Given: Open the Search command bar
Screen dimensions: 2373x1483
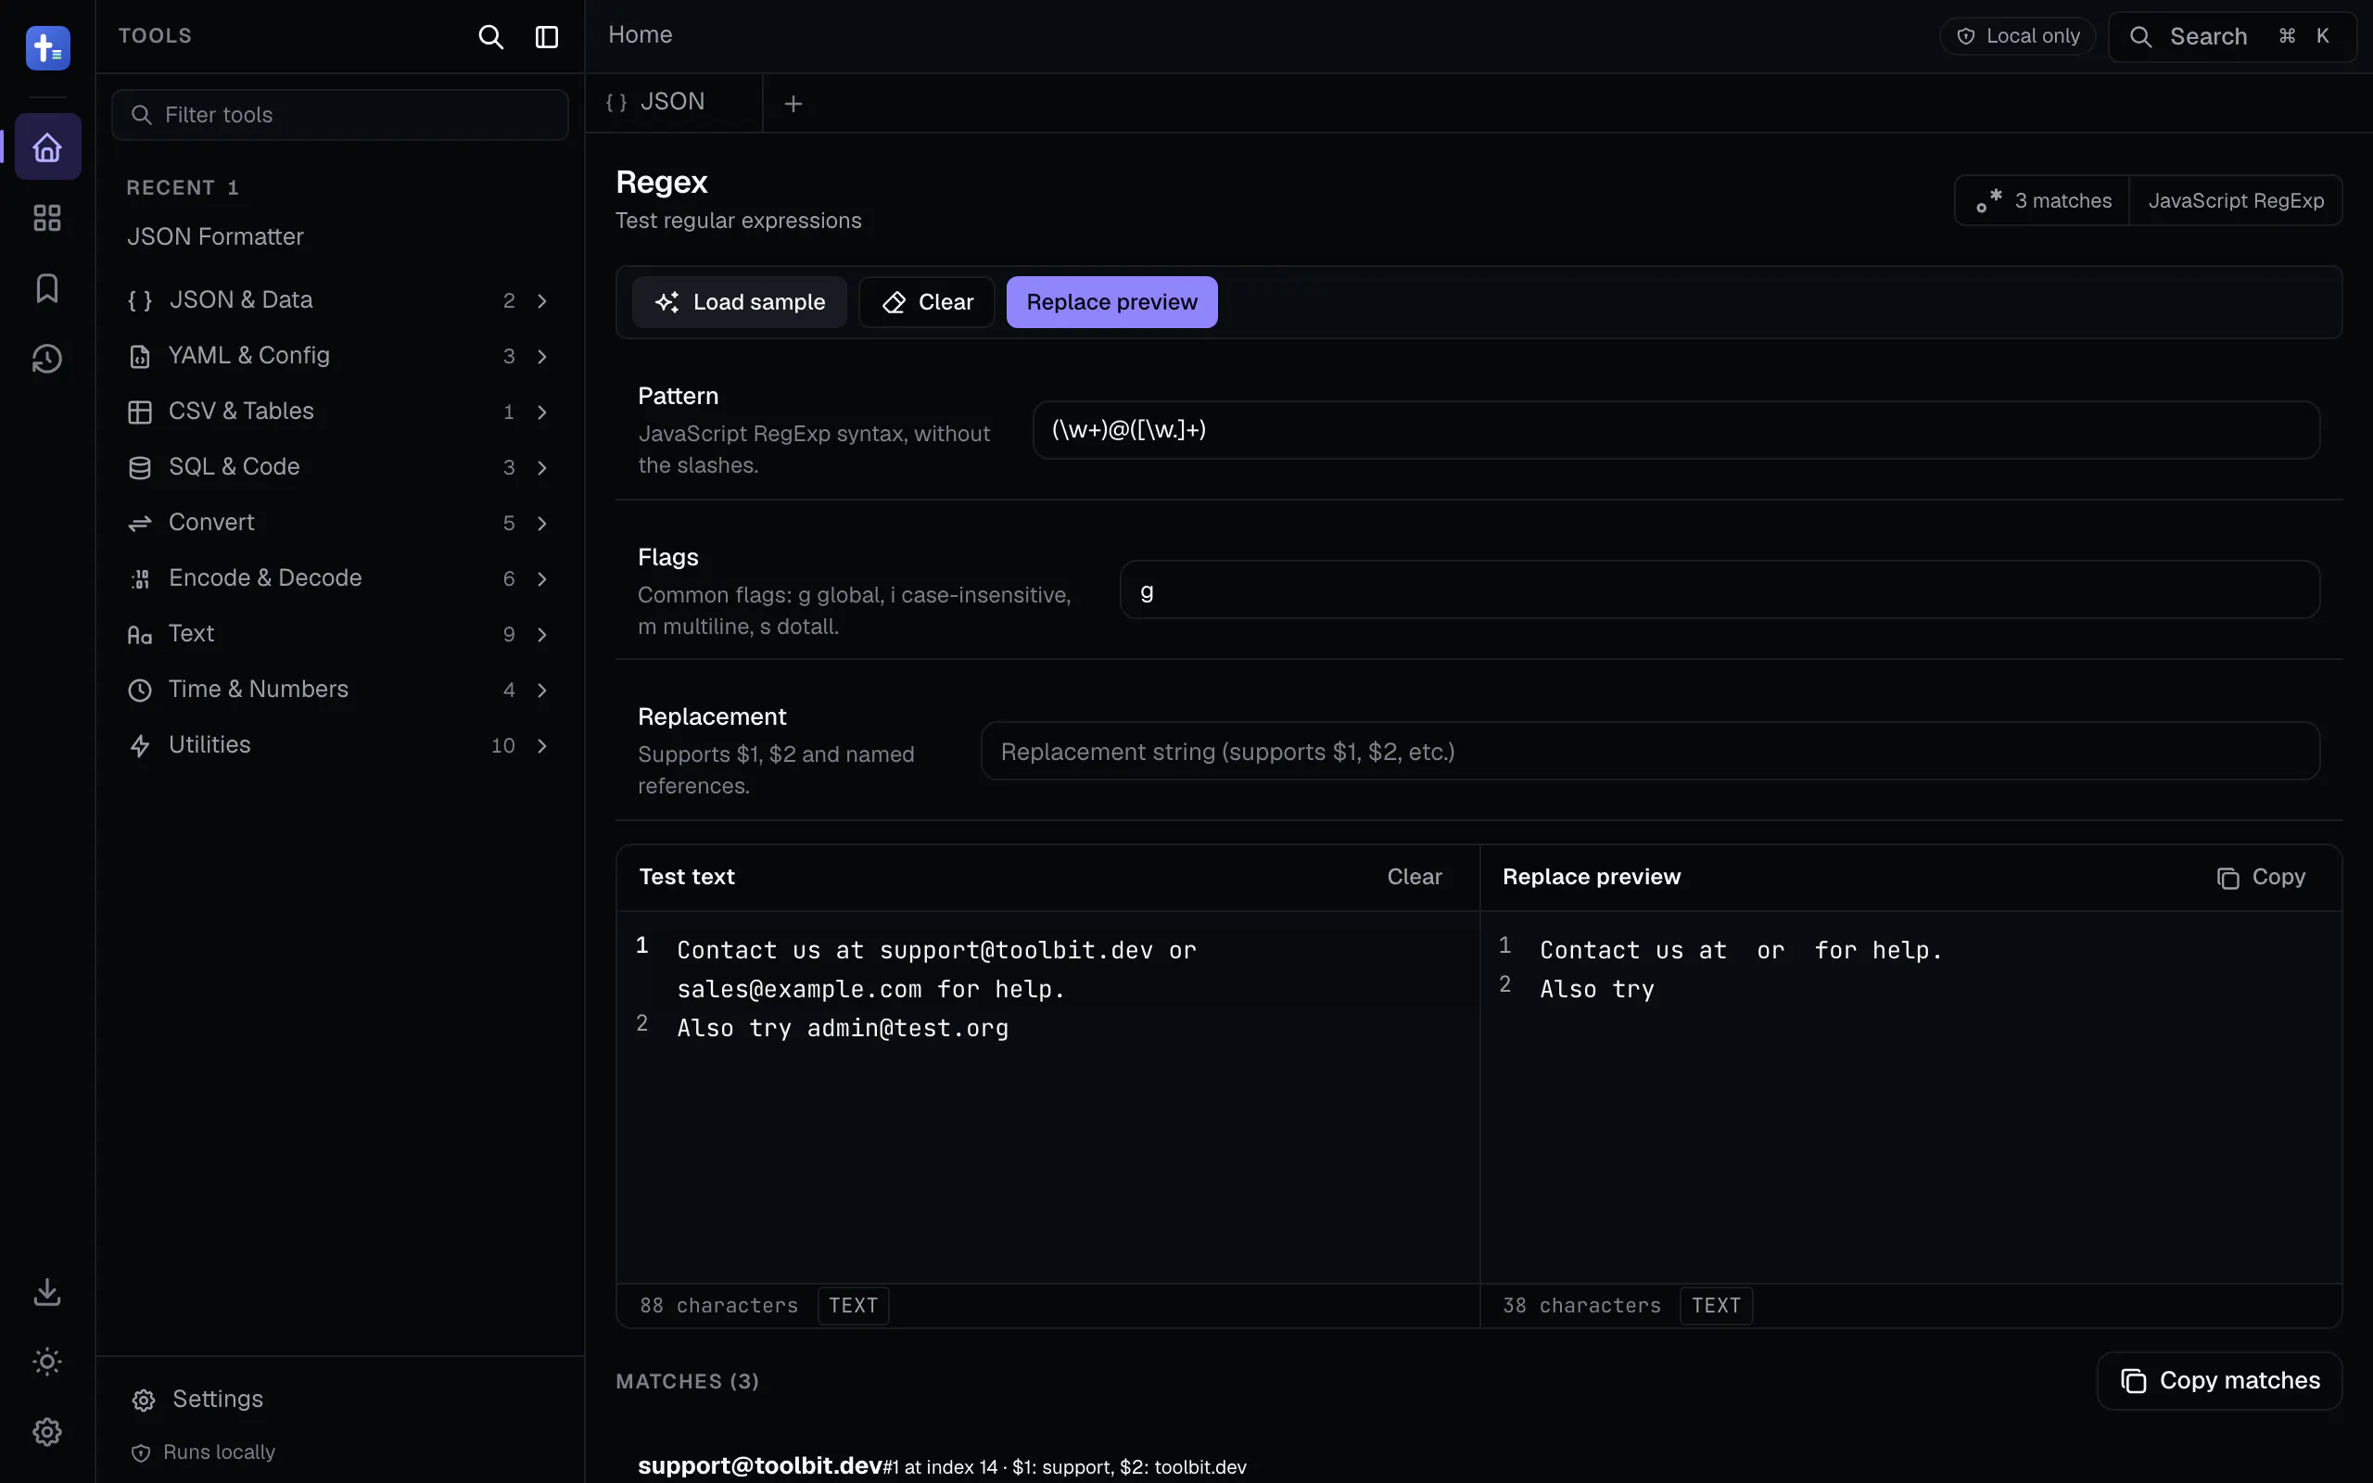Looking at the screenshot, I should [2232, 37].
